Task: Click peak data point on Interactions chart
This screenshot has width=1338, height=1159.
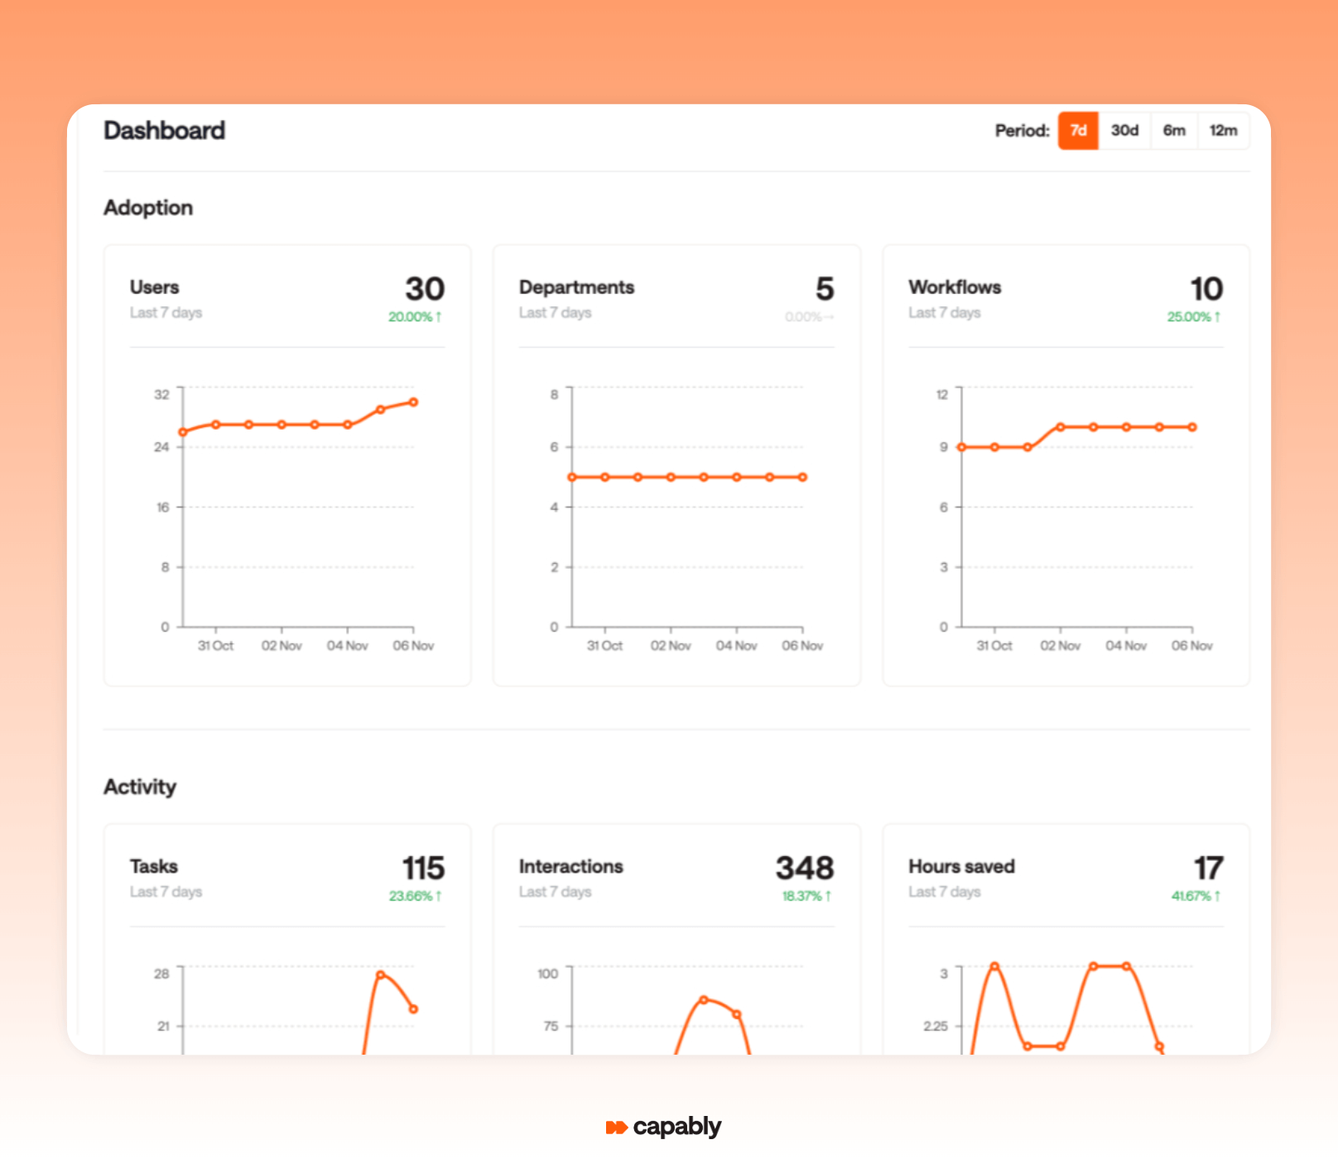Action: (x=704, y=999)
